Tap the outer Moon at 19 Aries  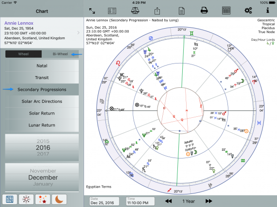coord(242,81)
